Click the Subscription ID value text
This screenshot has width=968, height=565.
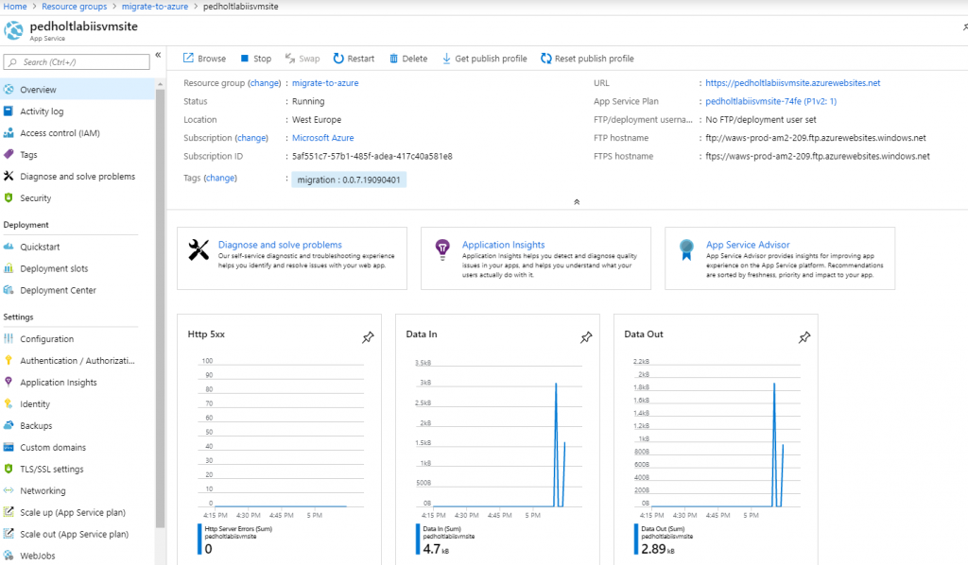[x=372, y=156]
